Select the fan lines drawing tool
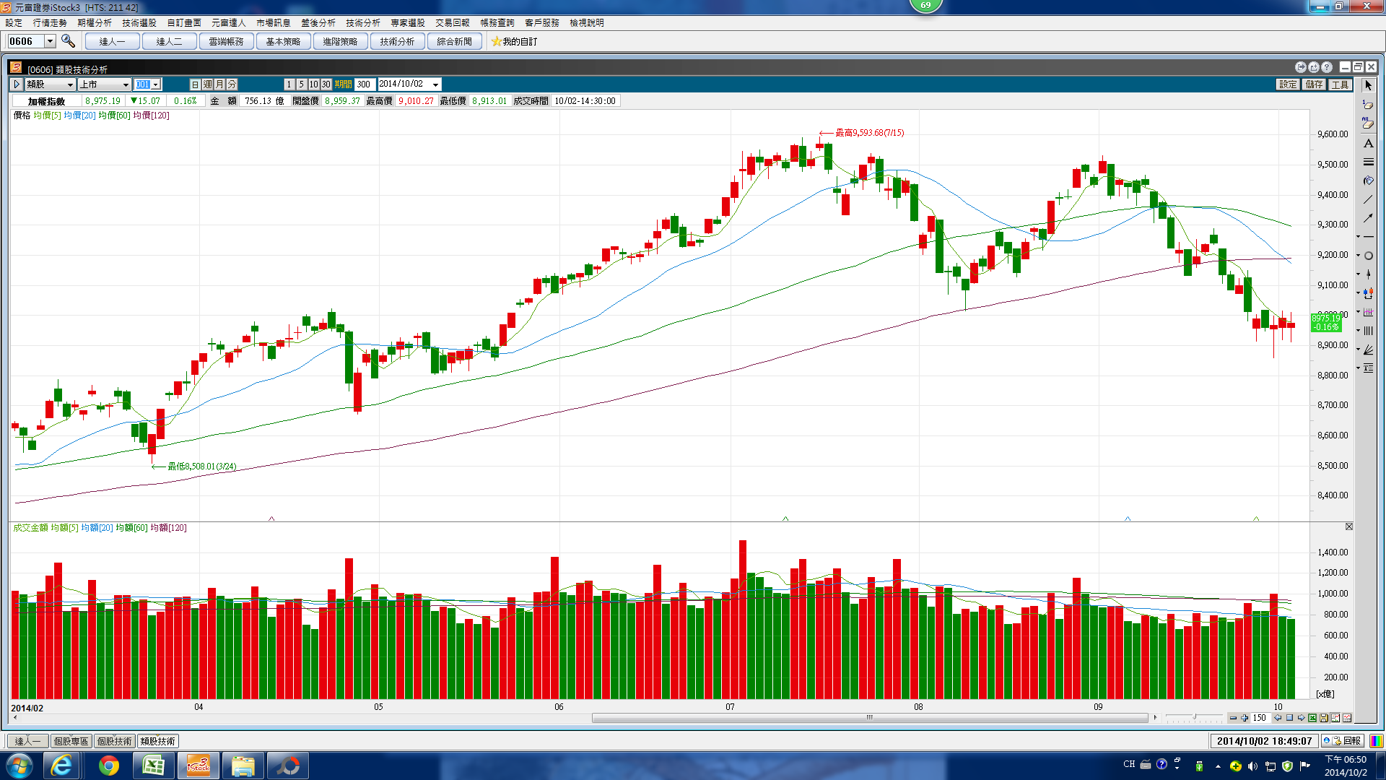This screenshot has height=780, width=1386. pos(1369,350)
